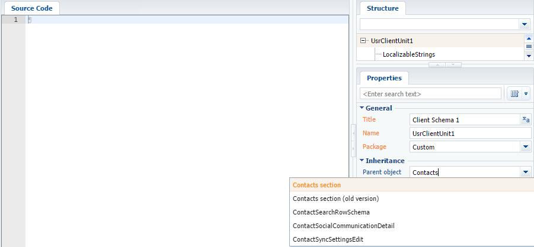
Task: Click the Structure tree scroll down arrow
Action: (x=529, y=56)
